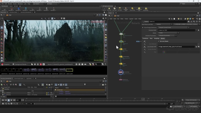The image size is (201, 113).
Task: Open the Background Render dropdown
Action: click(x=21, y=64)
